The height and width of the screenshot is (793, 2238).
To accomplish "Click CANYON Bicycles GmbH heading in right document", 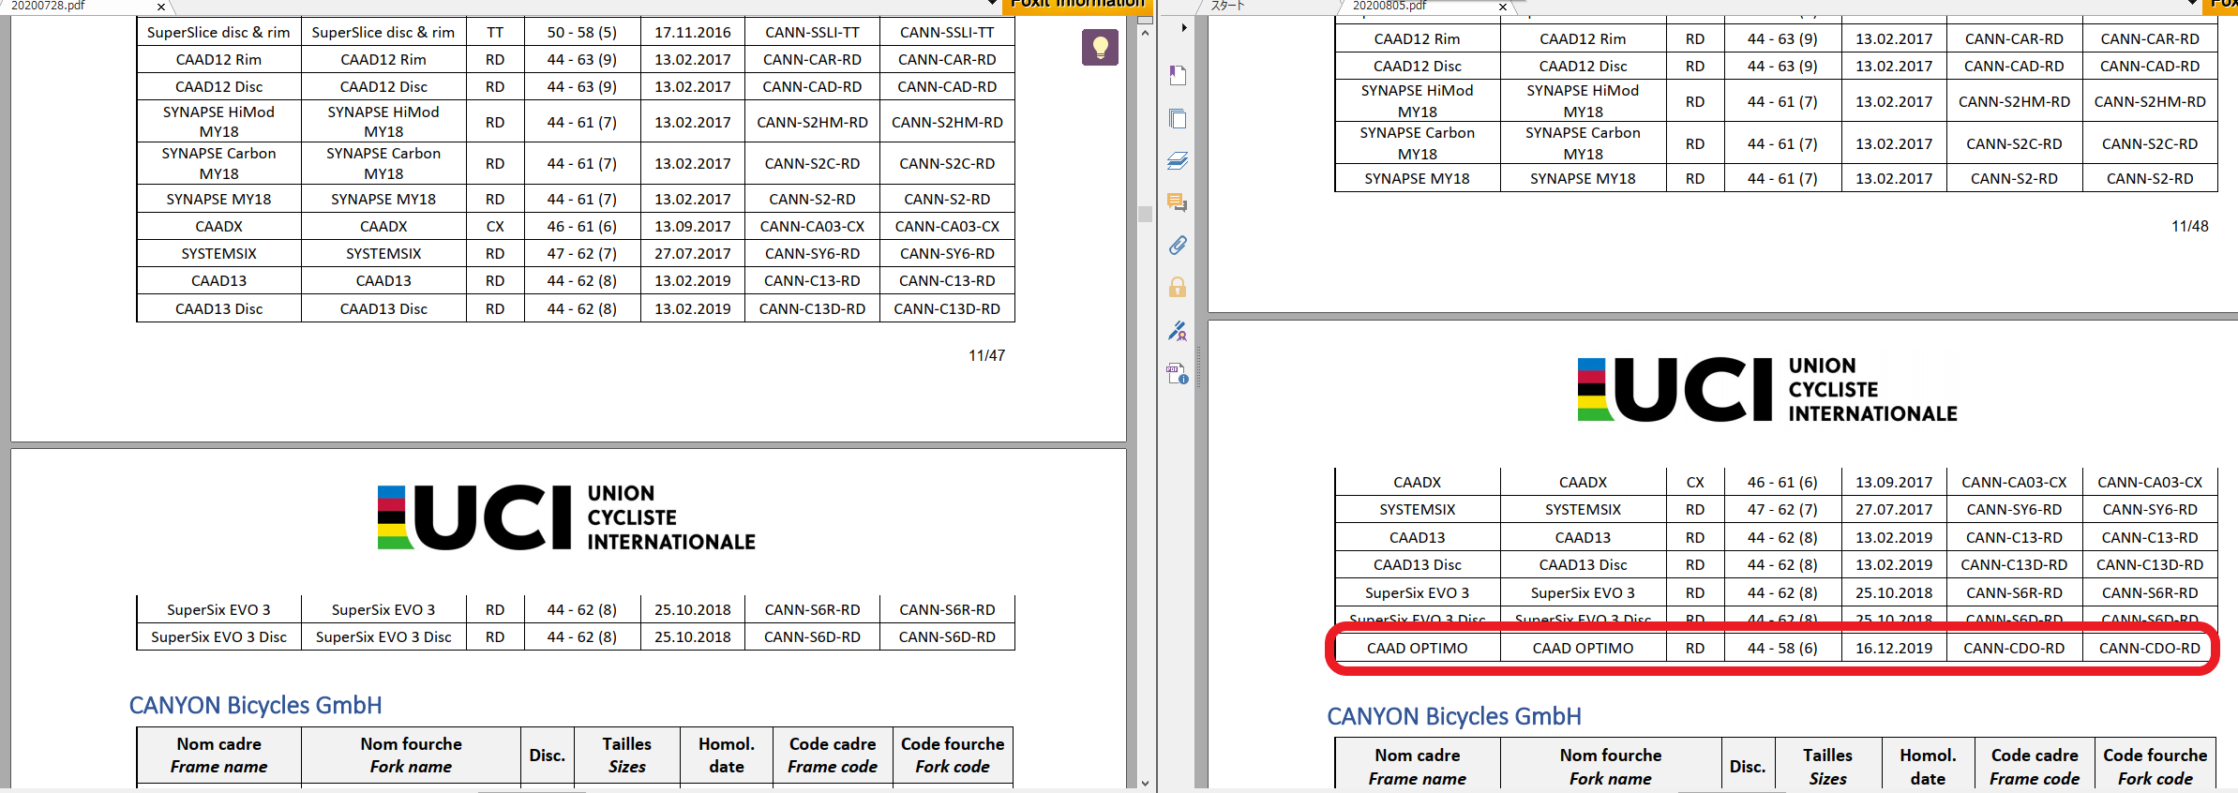I will 1454,716.
